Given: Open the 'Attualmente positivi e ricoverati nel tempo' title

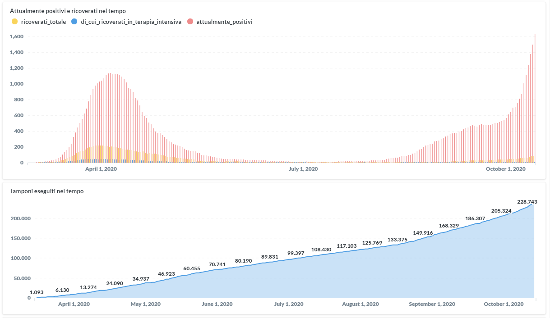Looking at the screenshot, I should coord(68,10).
